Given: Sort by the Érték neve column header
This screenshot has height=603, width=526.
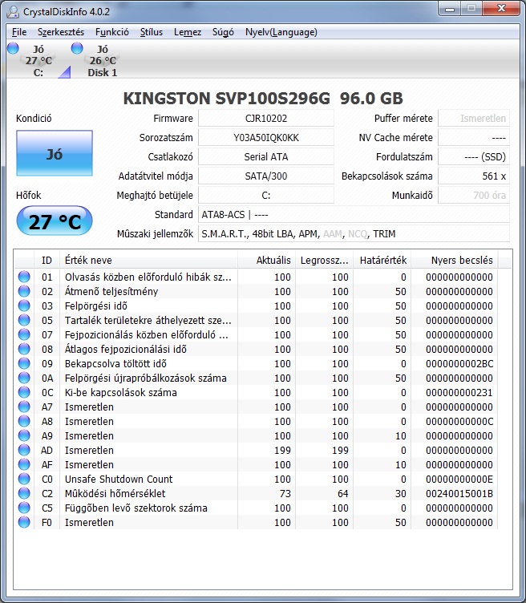Looking at the screenshot, I should point(148,260).
